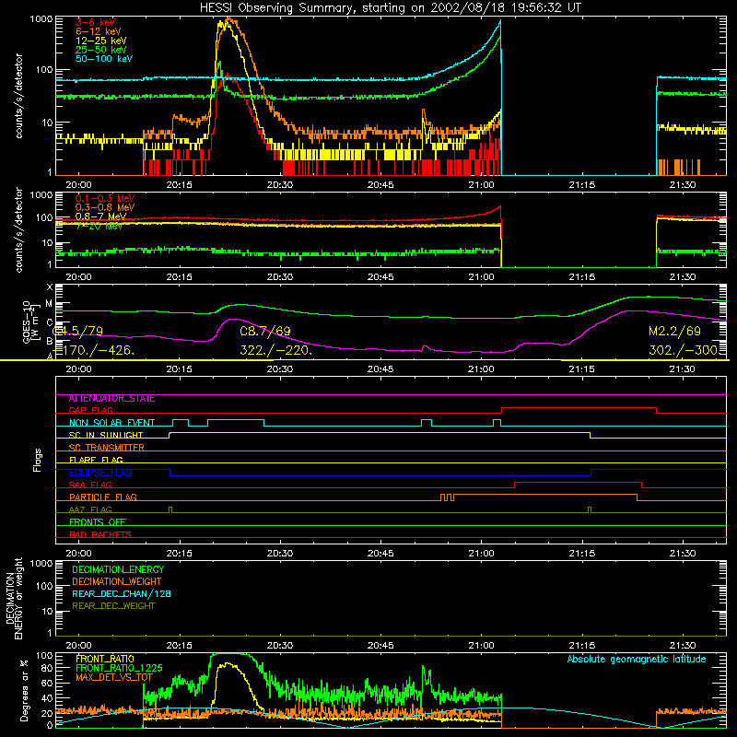
Task: Click the 302./-300. position annotation
Action: [684, 350]
